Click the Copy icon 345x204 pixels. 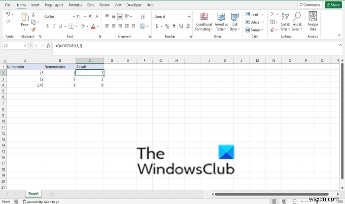(33, 22)
